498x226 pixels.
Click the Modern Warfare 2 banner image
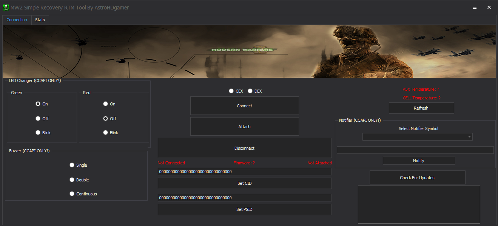tap(249, 51)
